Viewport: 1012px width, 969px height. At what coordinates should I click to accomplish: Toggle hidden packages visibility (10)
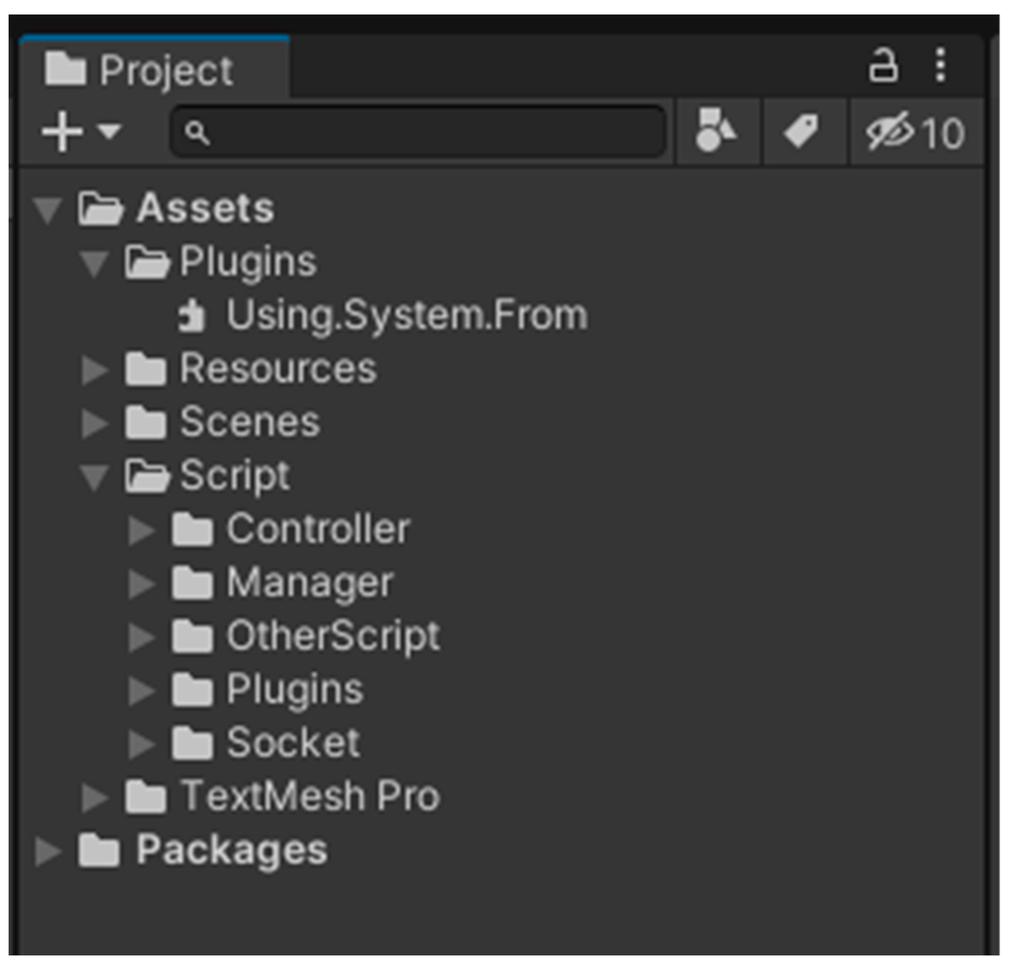coord(915,132)
